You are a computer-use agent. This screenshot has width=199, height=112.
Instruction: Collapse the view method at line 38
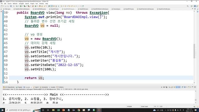pos(8,12)
